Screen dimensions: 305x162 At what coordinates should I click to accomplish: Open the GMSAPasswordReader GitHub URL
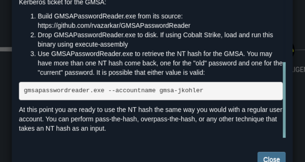pyautogui.click(x=114, y=25)
